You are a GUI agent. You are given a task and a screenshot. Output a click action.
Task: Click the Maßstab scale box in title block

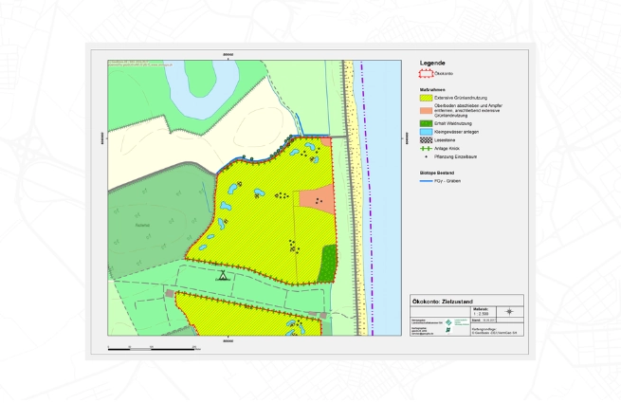click(481, 312)
